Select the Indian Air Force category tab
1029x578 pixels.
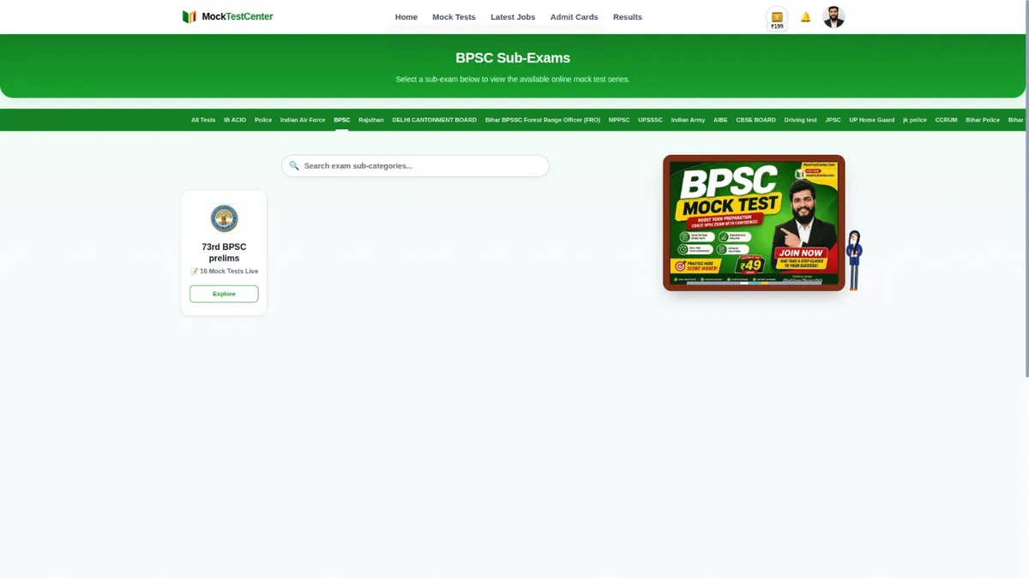click(x=303, y=120)
